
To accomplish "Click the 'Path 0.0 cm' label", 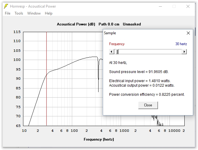I will [109, 24].
